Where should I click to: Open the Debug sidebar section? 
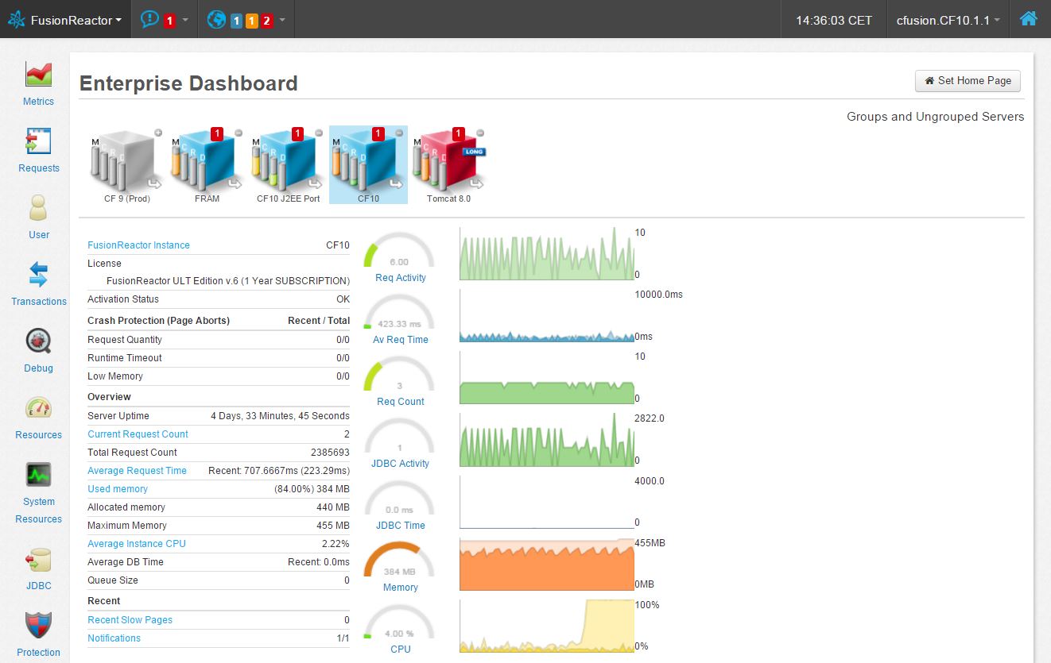(x=38, y=351)
